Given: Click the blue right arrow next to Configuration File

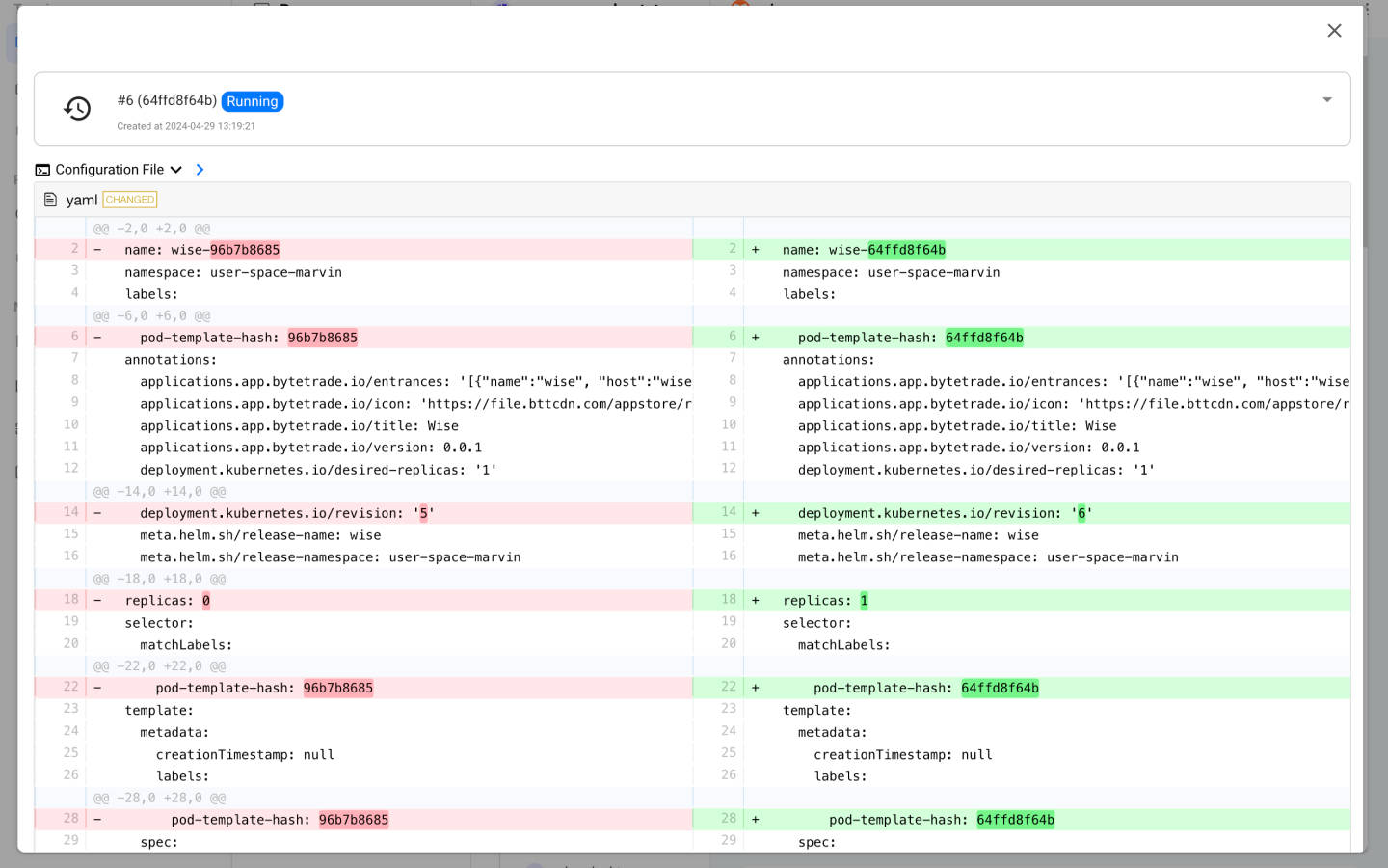Looking at the screenshot, I should tap(200, 170).
